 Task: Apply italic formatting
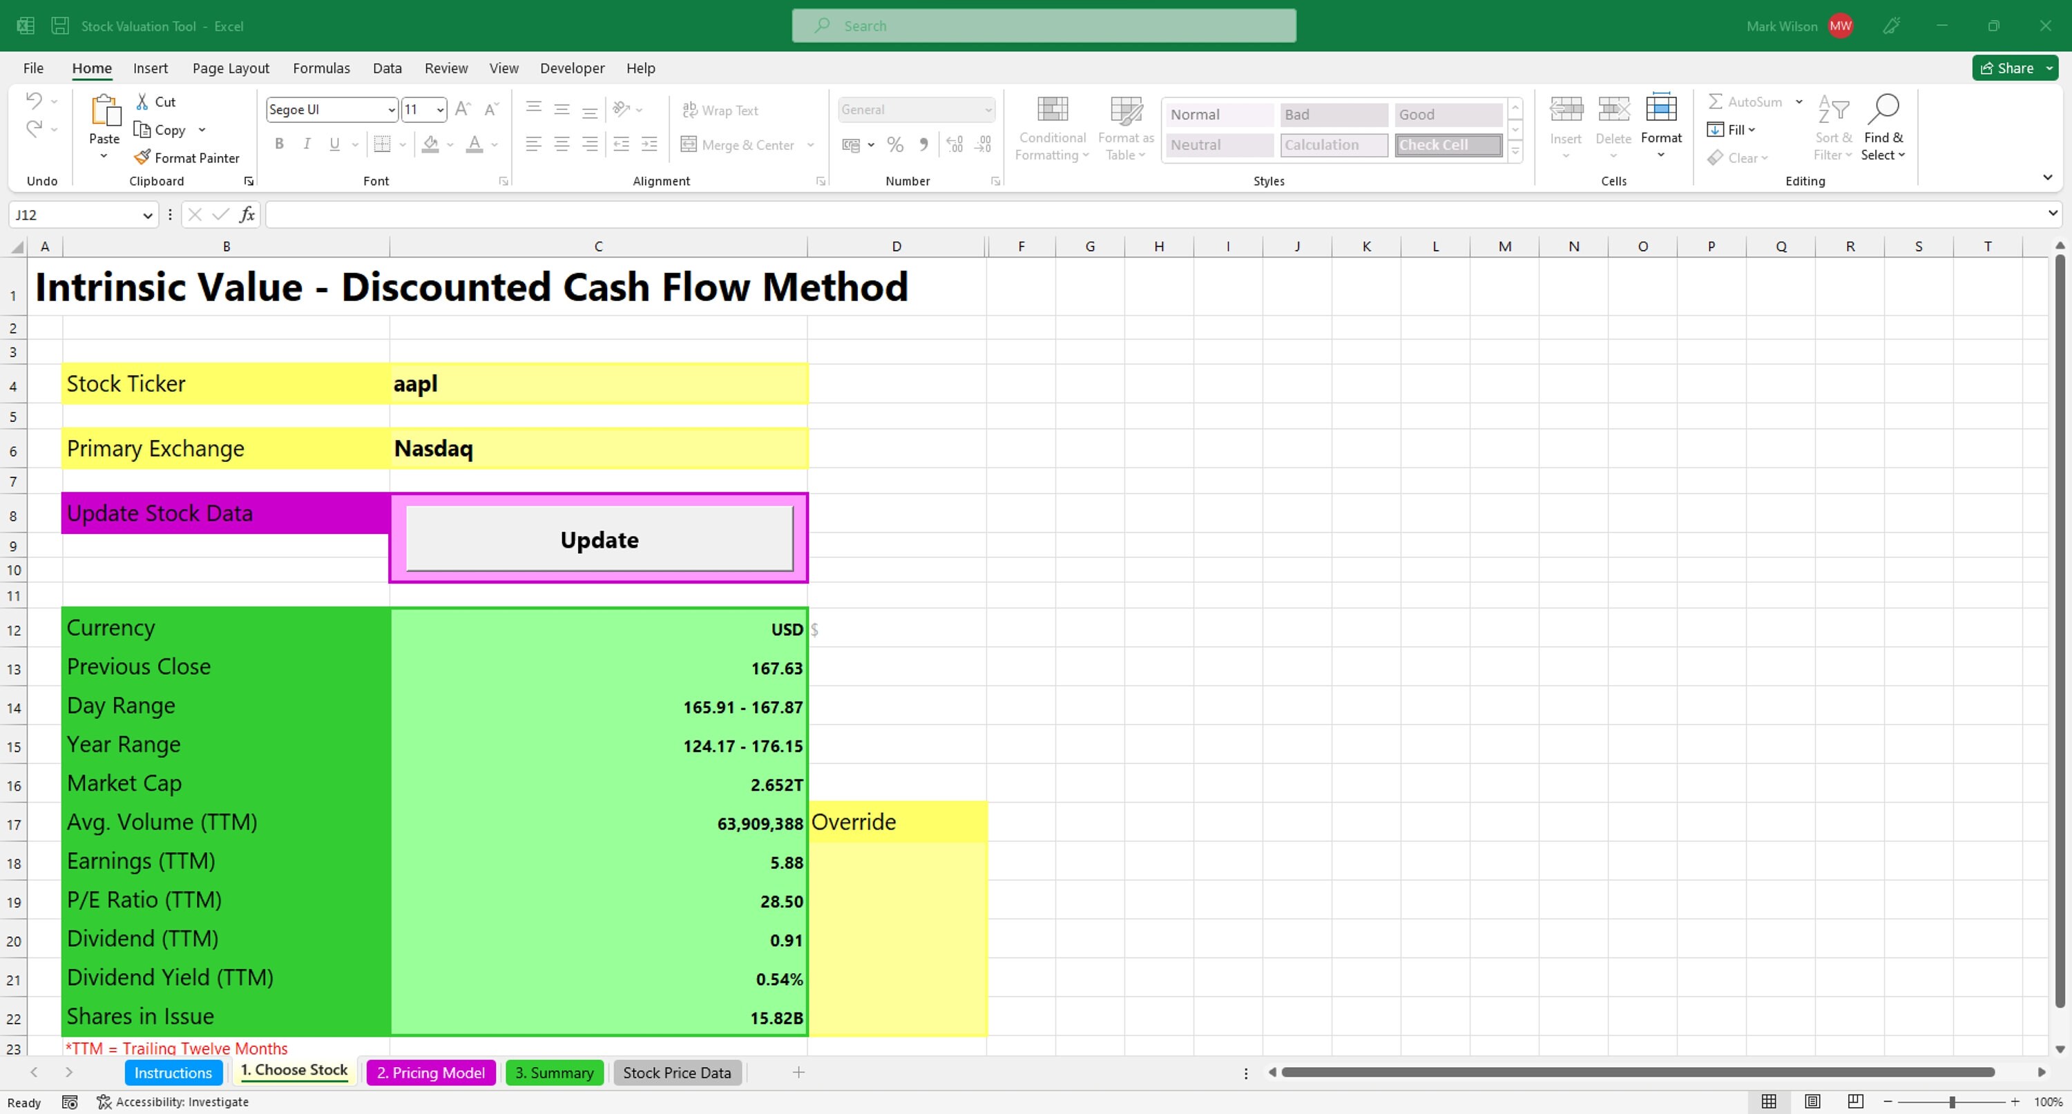click(307, 144)
